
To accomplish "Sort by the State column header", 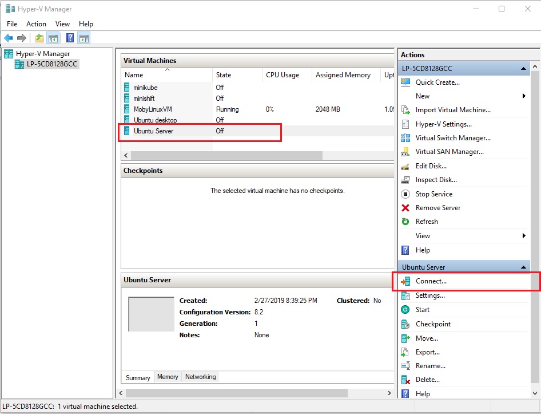I will click(237, 75).
